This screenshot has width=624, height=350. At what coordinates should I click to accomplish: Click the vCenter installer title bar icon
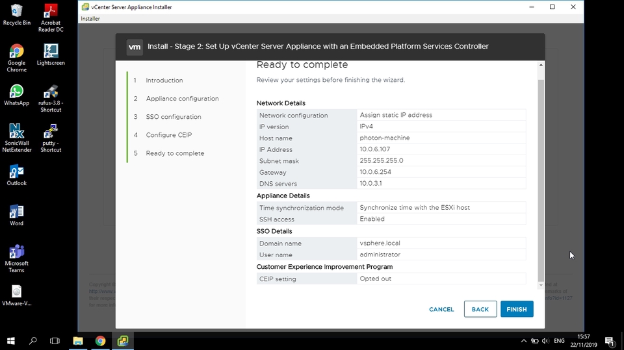point(84,6)
